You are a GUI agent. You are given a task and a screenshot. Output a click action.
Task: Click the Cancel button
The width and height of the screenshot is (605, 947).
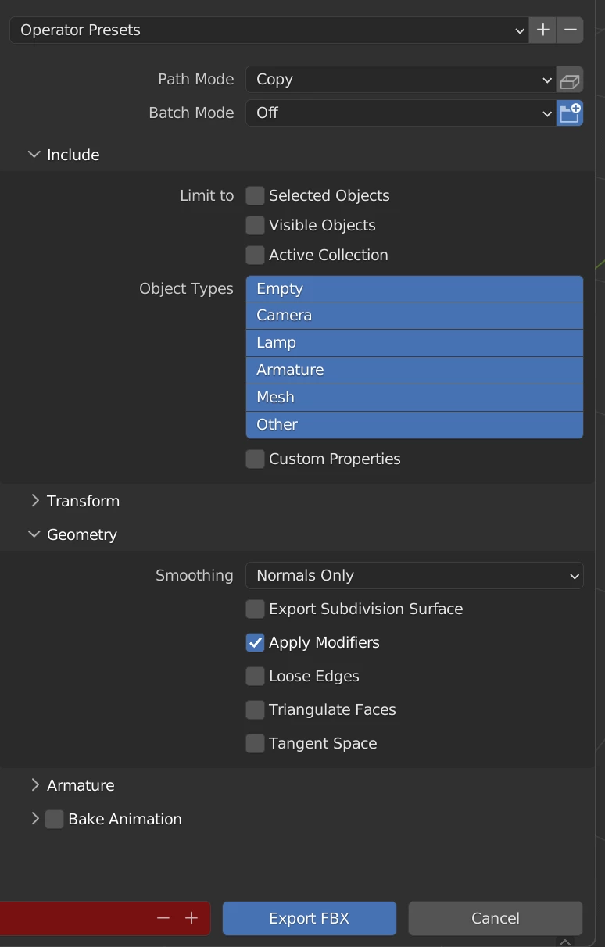pos(495,918)
